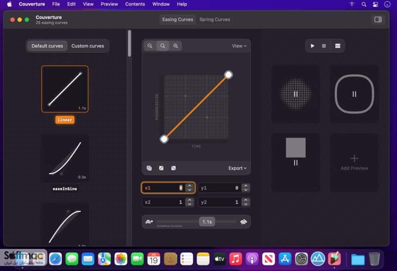
Task: Pause the dotted circle preview
Action: 296,94
